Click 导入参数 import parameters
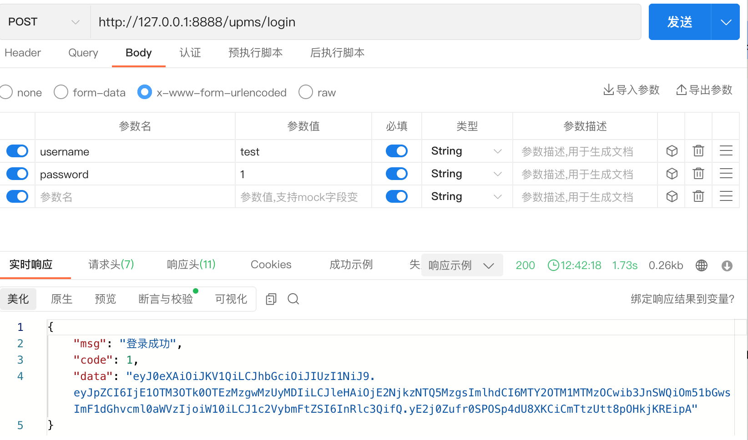The image size is (748, 440). pos(632,90)
